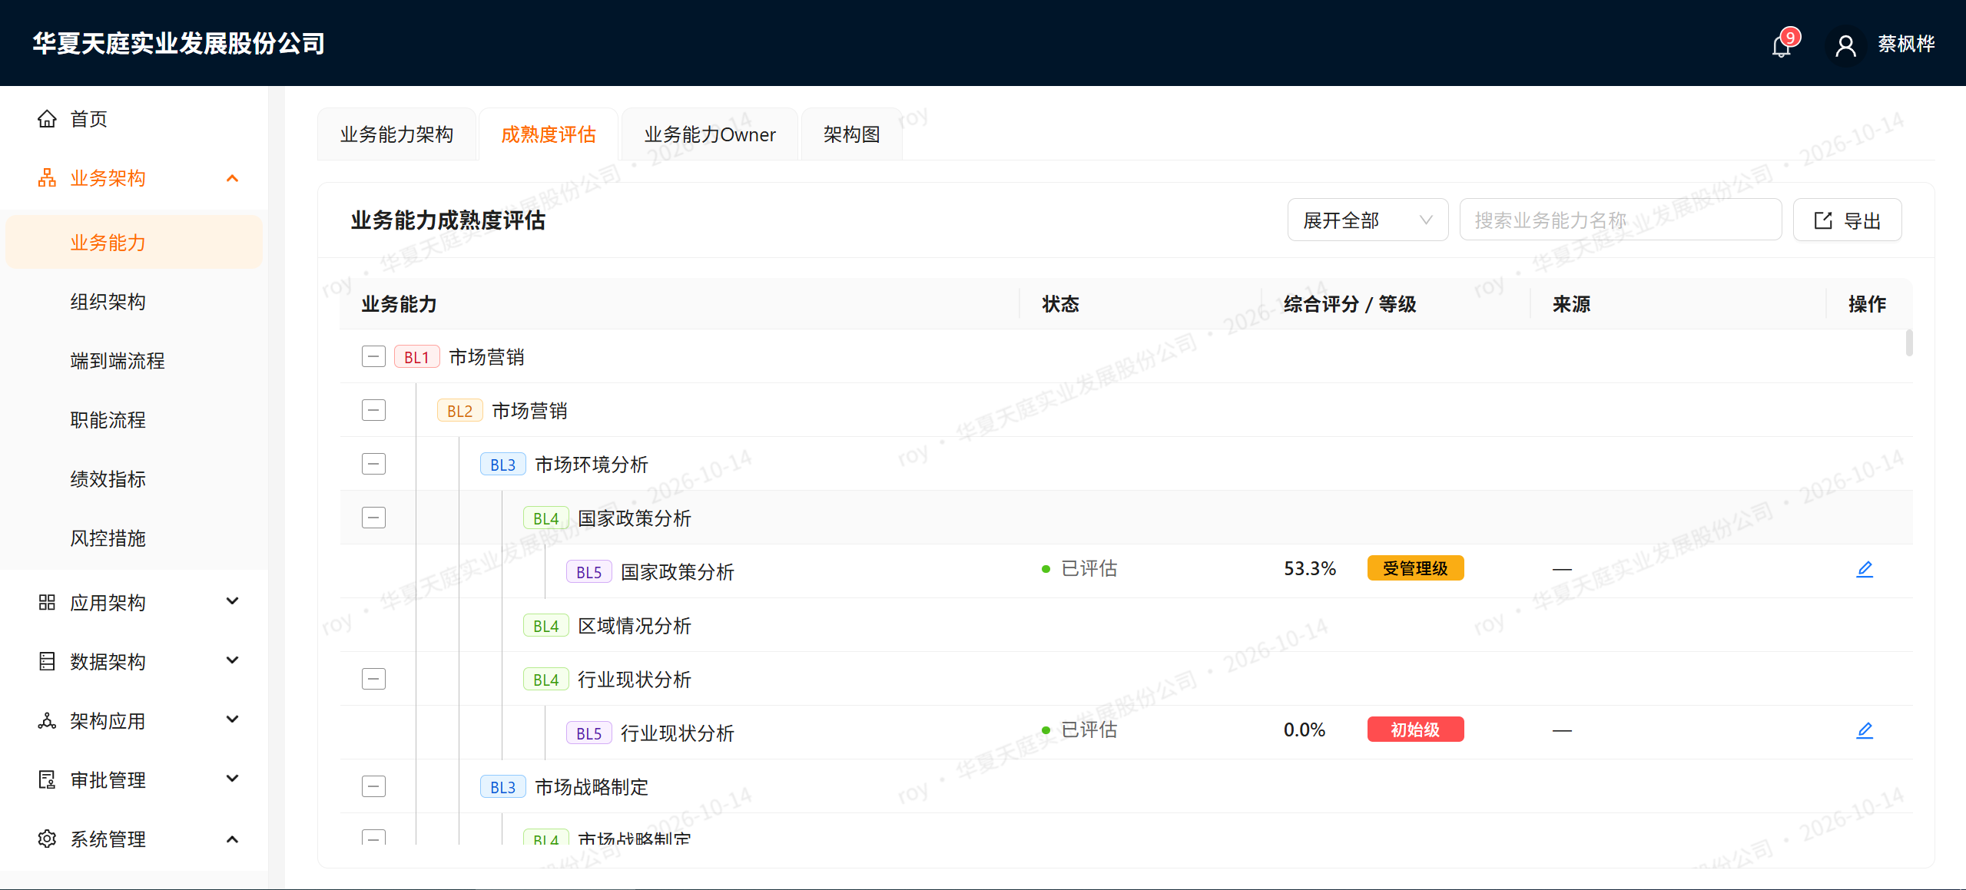The image size is (1966, 890).
Task: Click the home icon beside 首页
Action: click(x=47, y=119)
